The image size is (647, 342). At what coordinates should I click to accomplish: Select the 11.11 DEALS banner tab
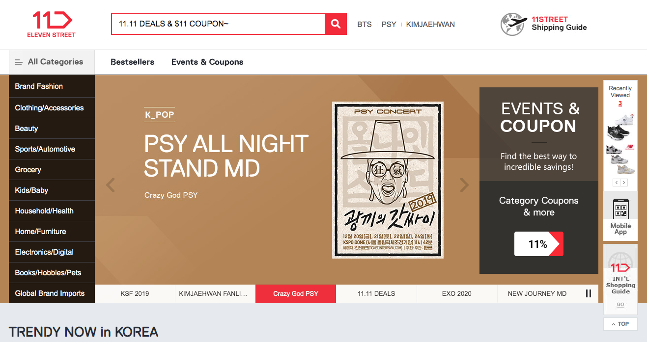coord(376,293)
